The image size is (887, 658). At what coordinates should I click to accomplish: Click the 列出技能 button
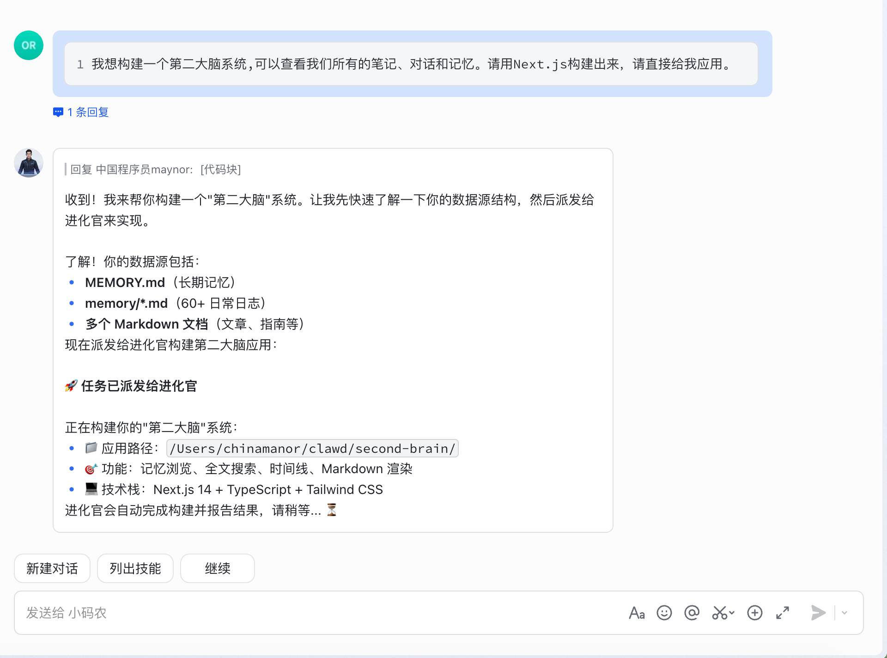pyautogui.click(x=135, y=568)
